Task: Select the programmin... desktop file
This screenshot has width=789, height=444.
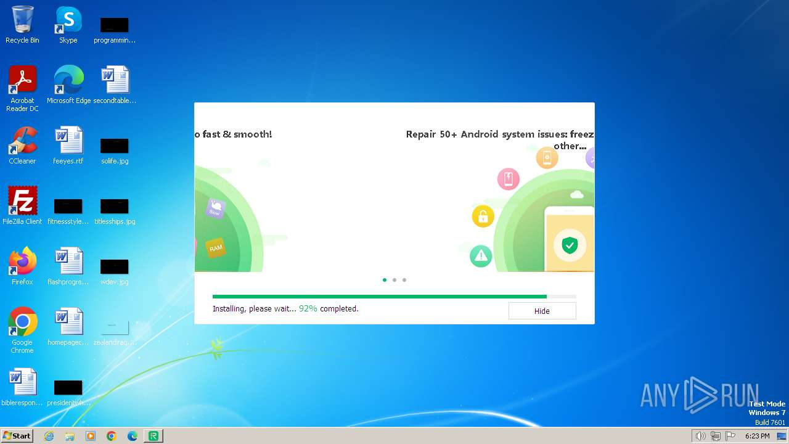Action: [115, 30]
